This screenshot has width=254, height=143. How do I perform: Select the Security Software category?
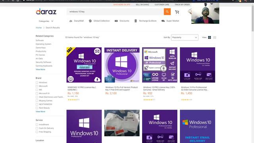[43, 62]
